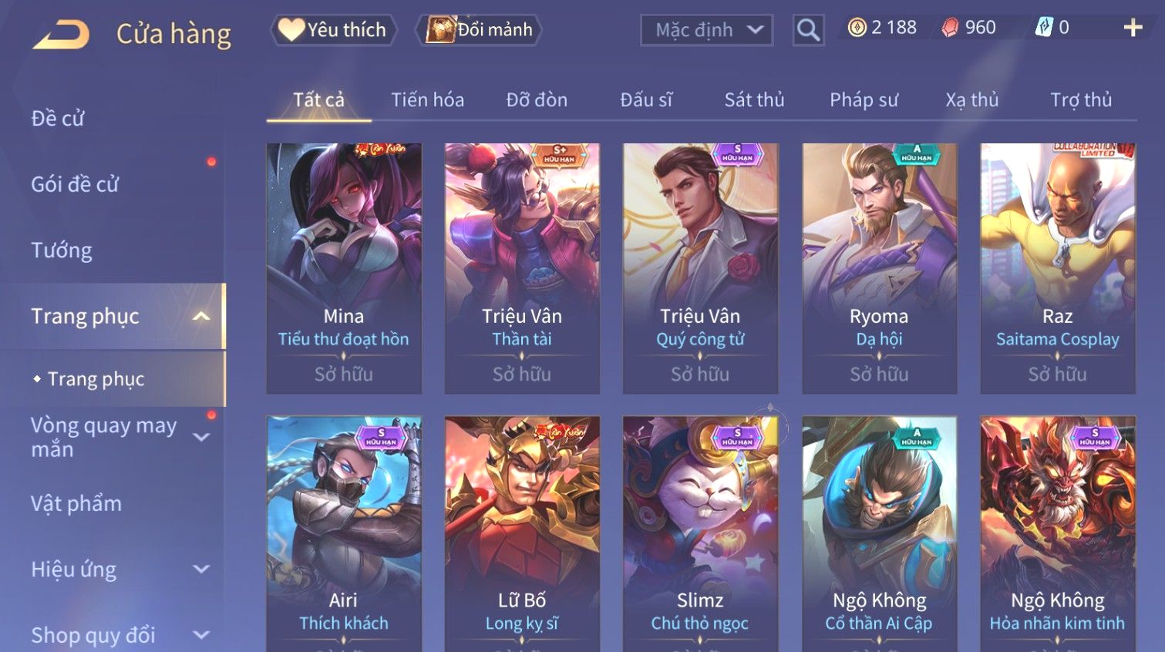Click the blue voucher currency icon
Viewport: 1165px width, 652px height.
(x=1043, y=28)
